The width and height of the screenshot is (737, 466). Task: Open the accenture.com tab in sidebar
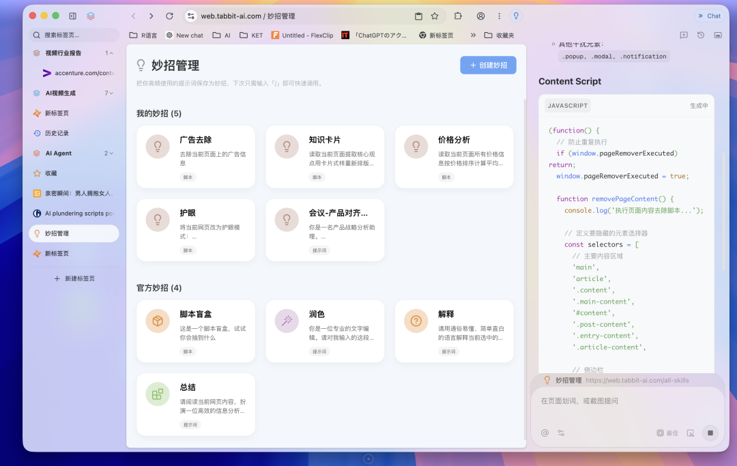78,73
